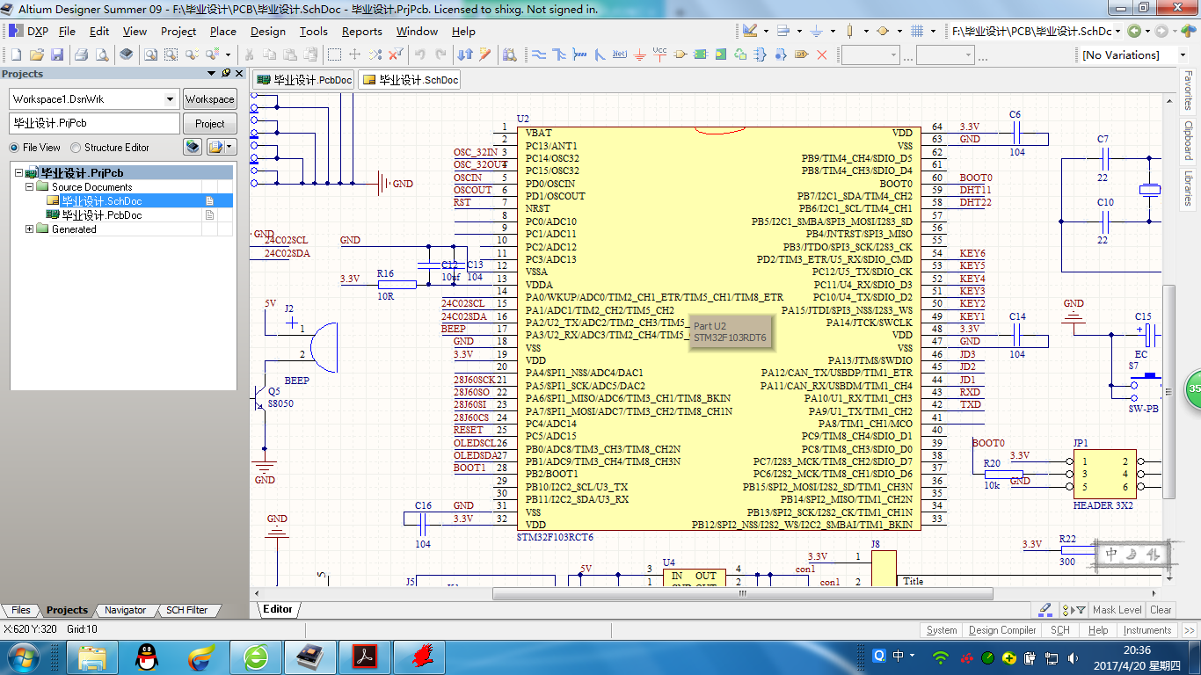Toggle the Projects panel pin icon
This screenshot has width=1201, height=675.
226,74
